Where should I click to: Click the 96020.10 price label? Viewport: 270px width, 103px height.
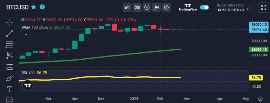point(259,24)
